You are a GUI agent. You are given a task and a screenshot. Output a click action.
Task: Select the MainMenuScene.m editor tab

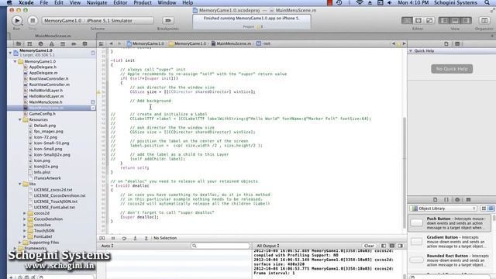(x=53, y=36)
